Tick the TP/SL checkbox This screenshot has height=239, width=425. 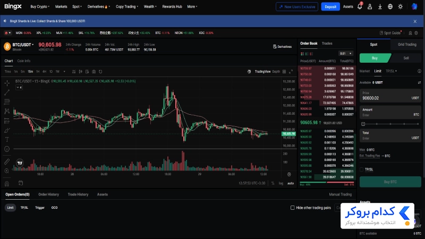tap(362, 169)
